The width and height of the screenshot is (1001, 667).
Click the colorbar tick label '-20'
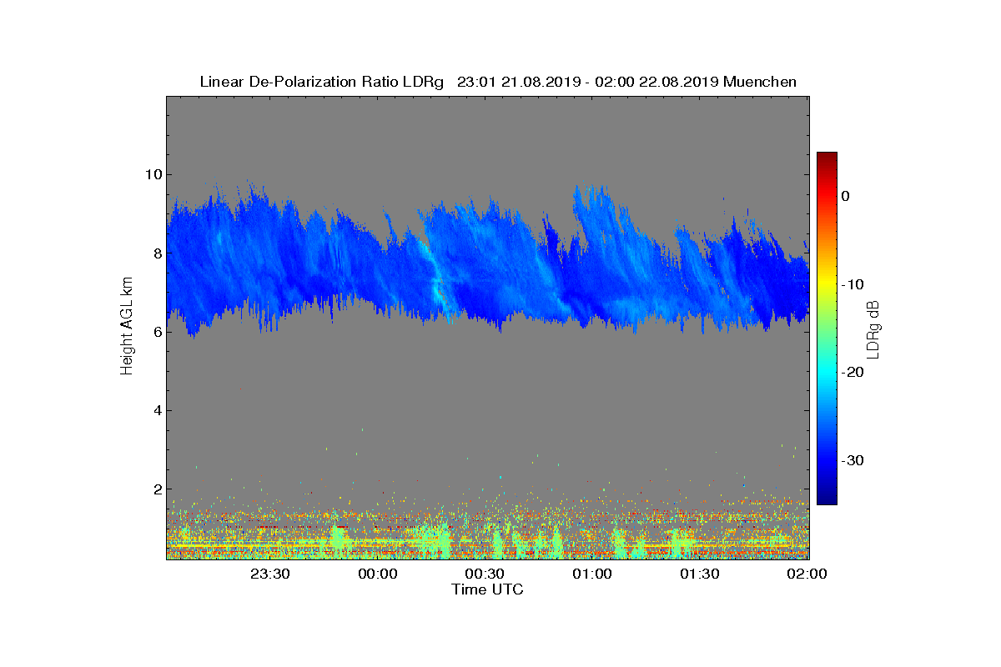pyautogui.click(x=851, y=373)
